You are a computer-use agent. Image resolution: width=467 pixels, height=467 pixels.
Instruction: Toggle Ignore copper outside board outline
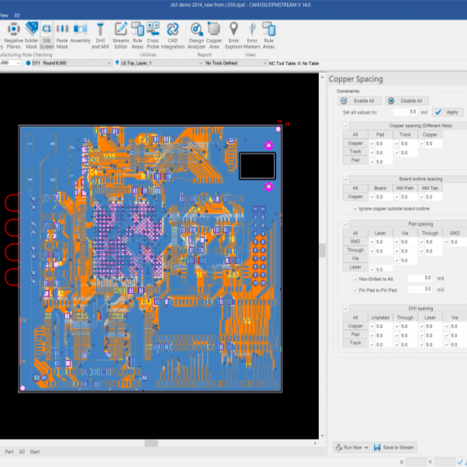coord(355,209)
